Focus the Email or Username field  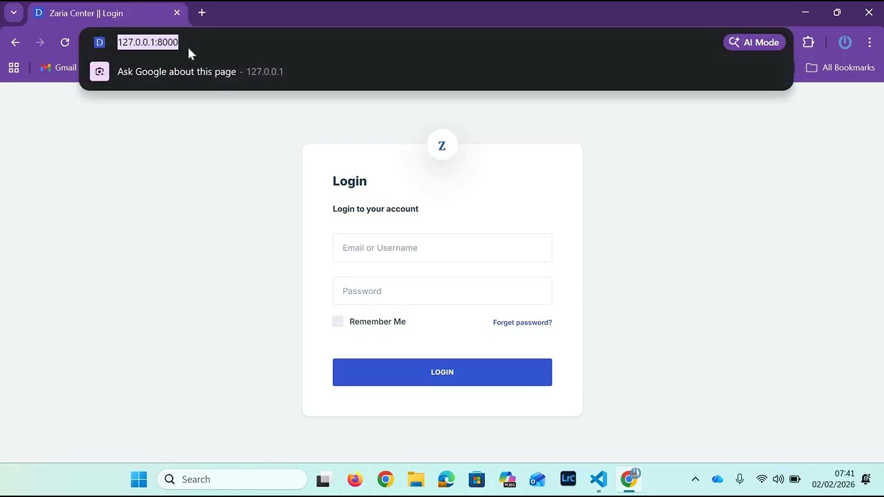point(442,248)
